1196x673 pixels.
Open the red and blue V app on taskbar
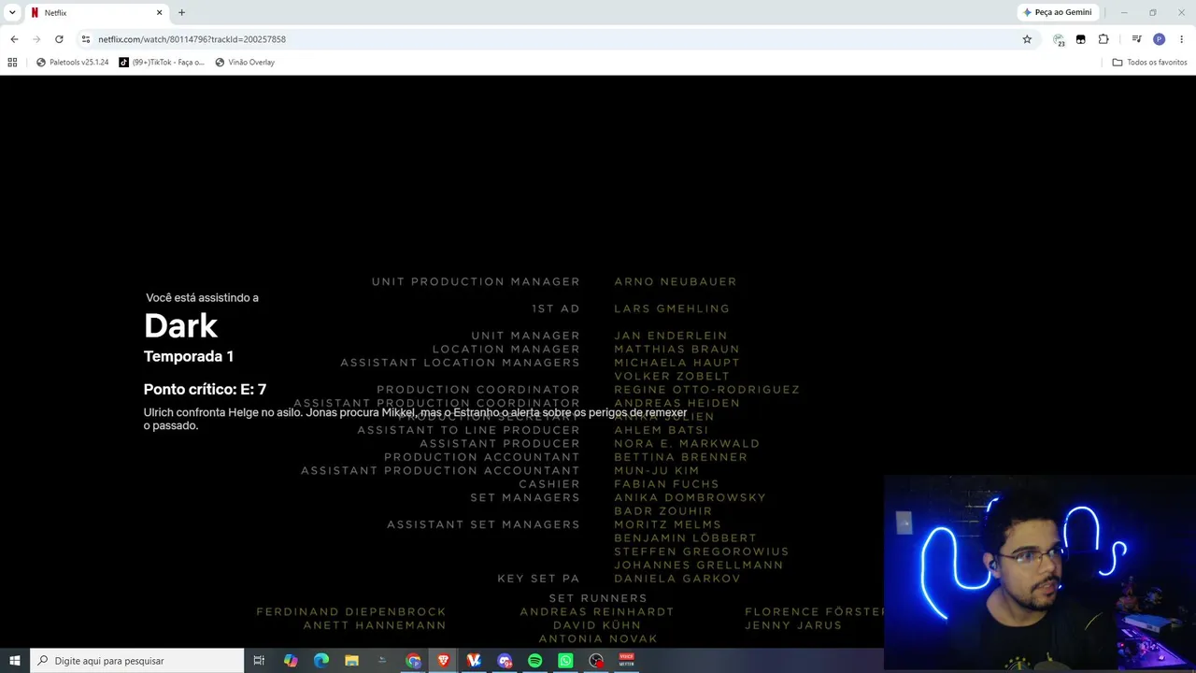pos(474,661)
